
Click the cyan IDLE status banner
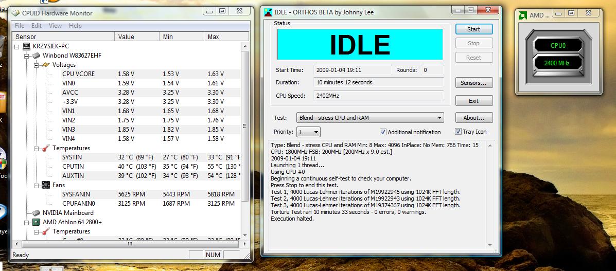click(360, 44)
